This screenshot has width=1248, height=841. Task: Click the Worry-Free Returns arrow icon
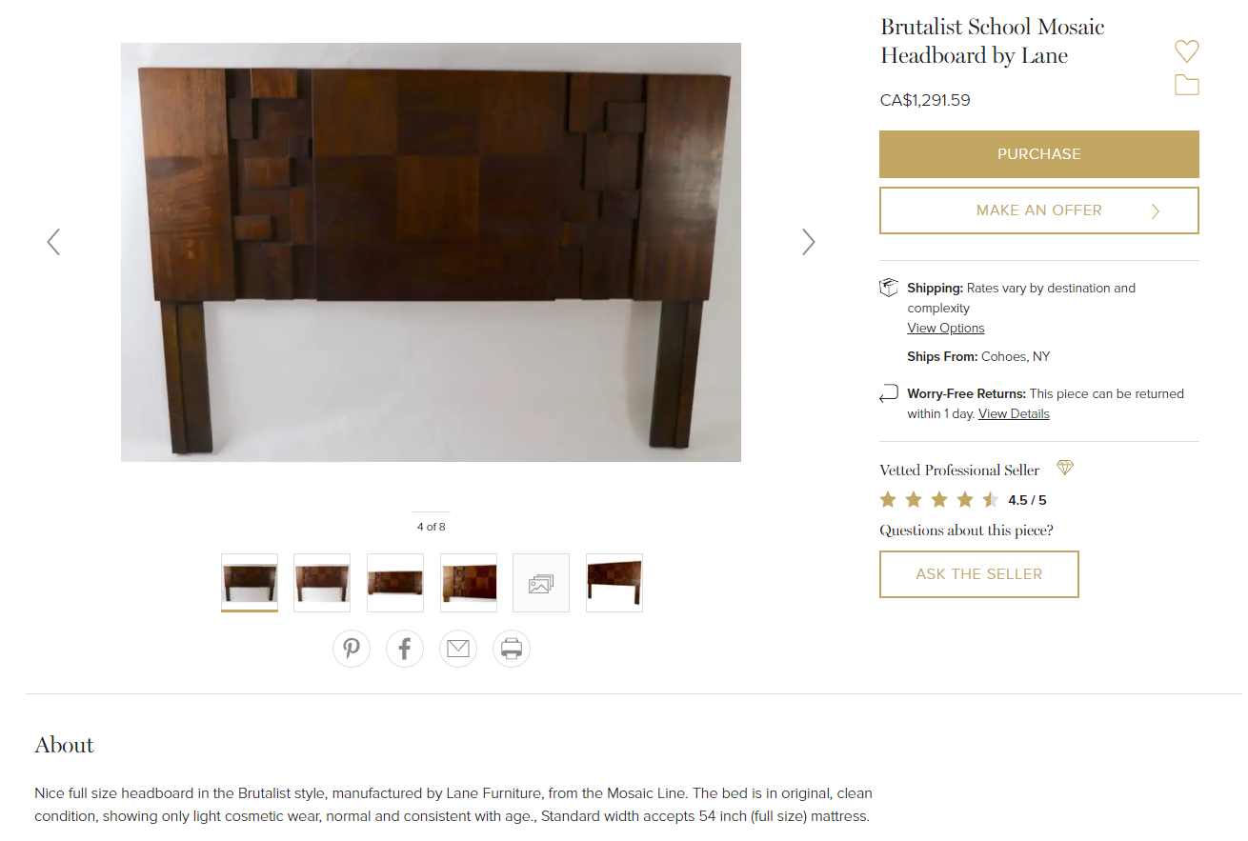point(889,393)
